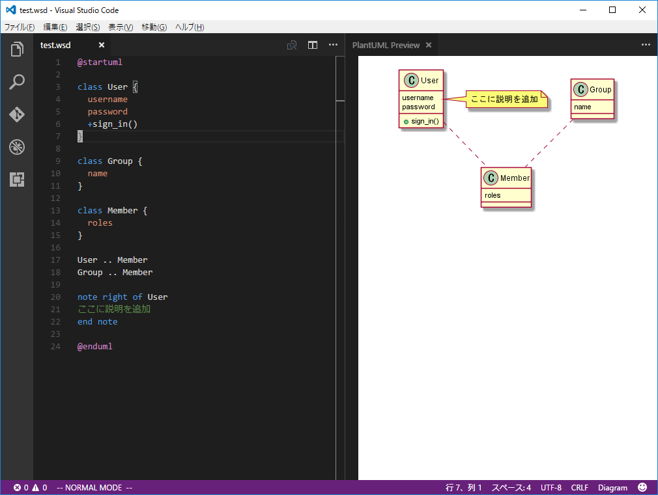The width and height of the screenshot is (658, 495).
Task: Click the Diagram language mode indicator
Action: point(612,487)
